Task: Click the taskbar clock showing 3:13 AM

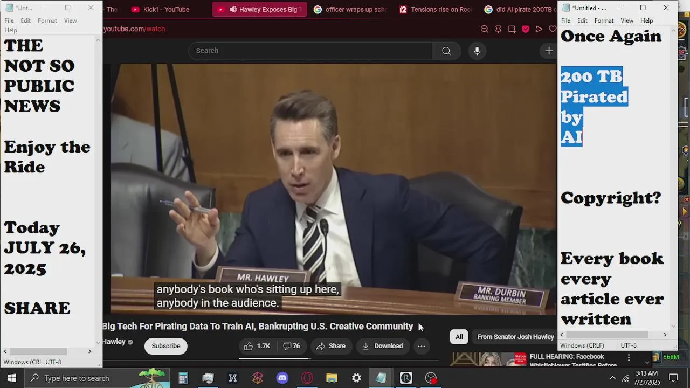Action: 646,378
